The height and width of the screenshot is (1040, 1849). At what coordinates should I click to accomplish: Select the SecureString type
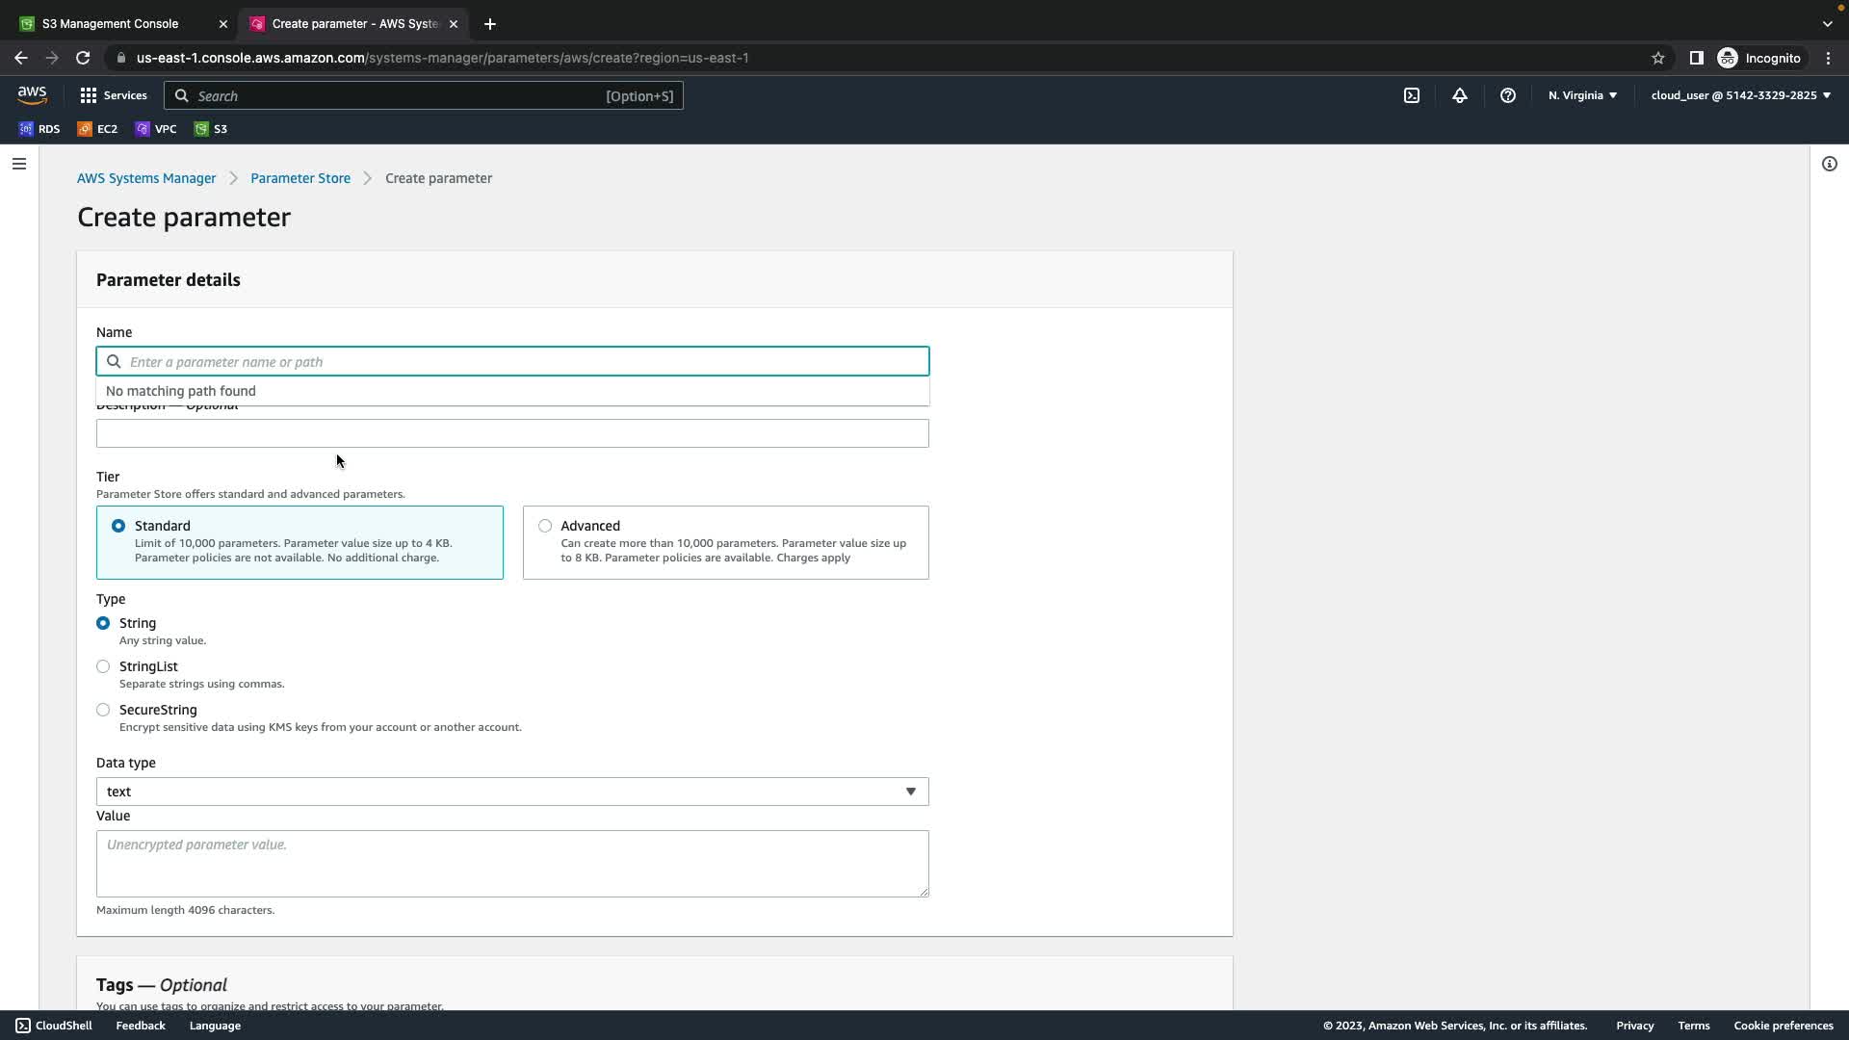tap(103, 710)
